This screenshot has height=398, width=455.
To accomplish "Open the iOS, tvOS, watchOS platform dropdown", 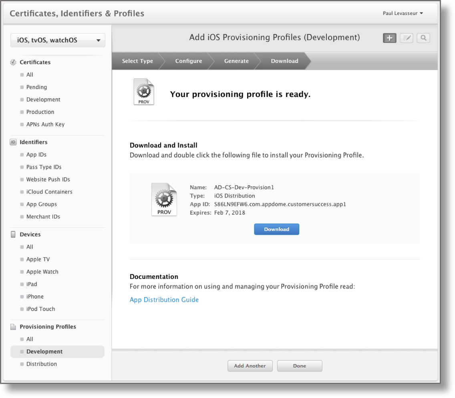I will 58,40.
